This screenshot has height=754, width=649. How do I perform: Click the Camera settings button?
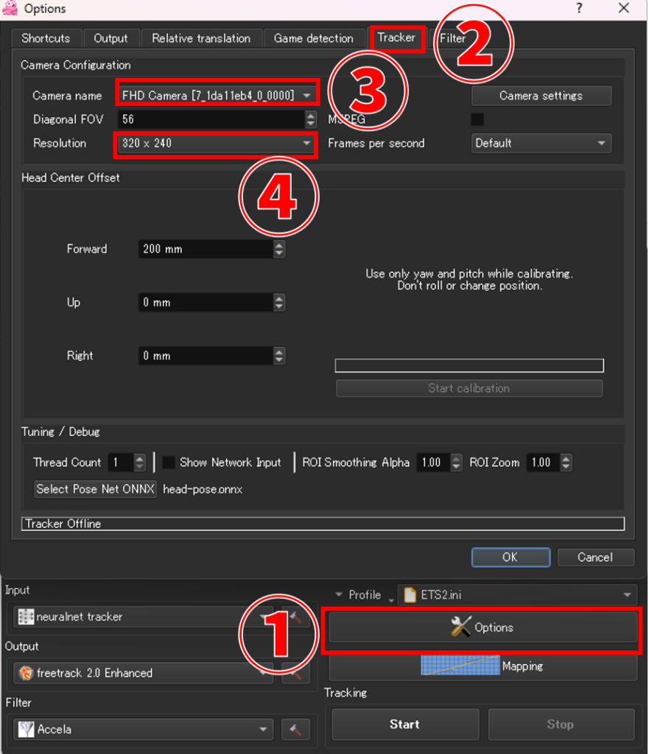pyautogui.click(x=541, y=96)
